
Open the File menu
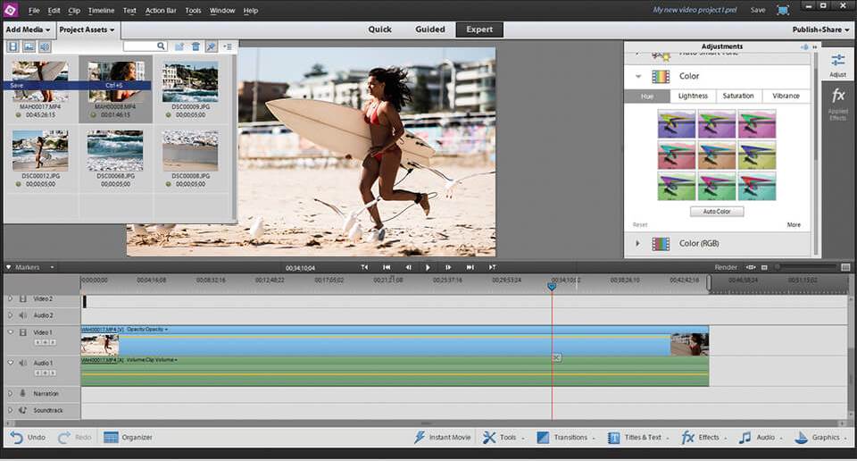pyautogui.click(x=34, y=11)
